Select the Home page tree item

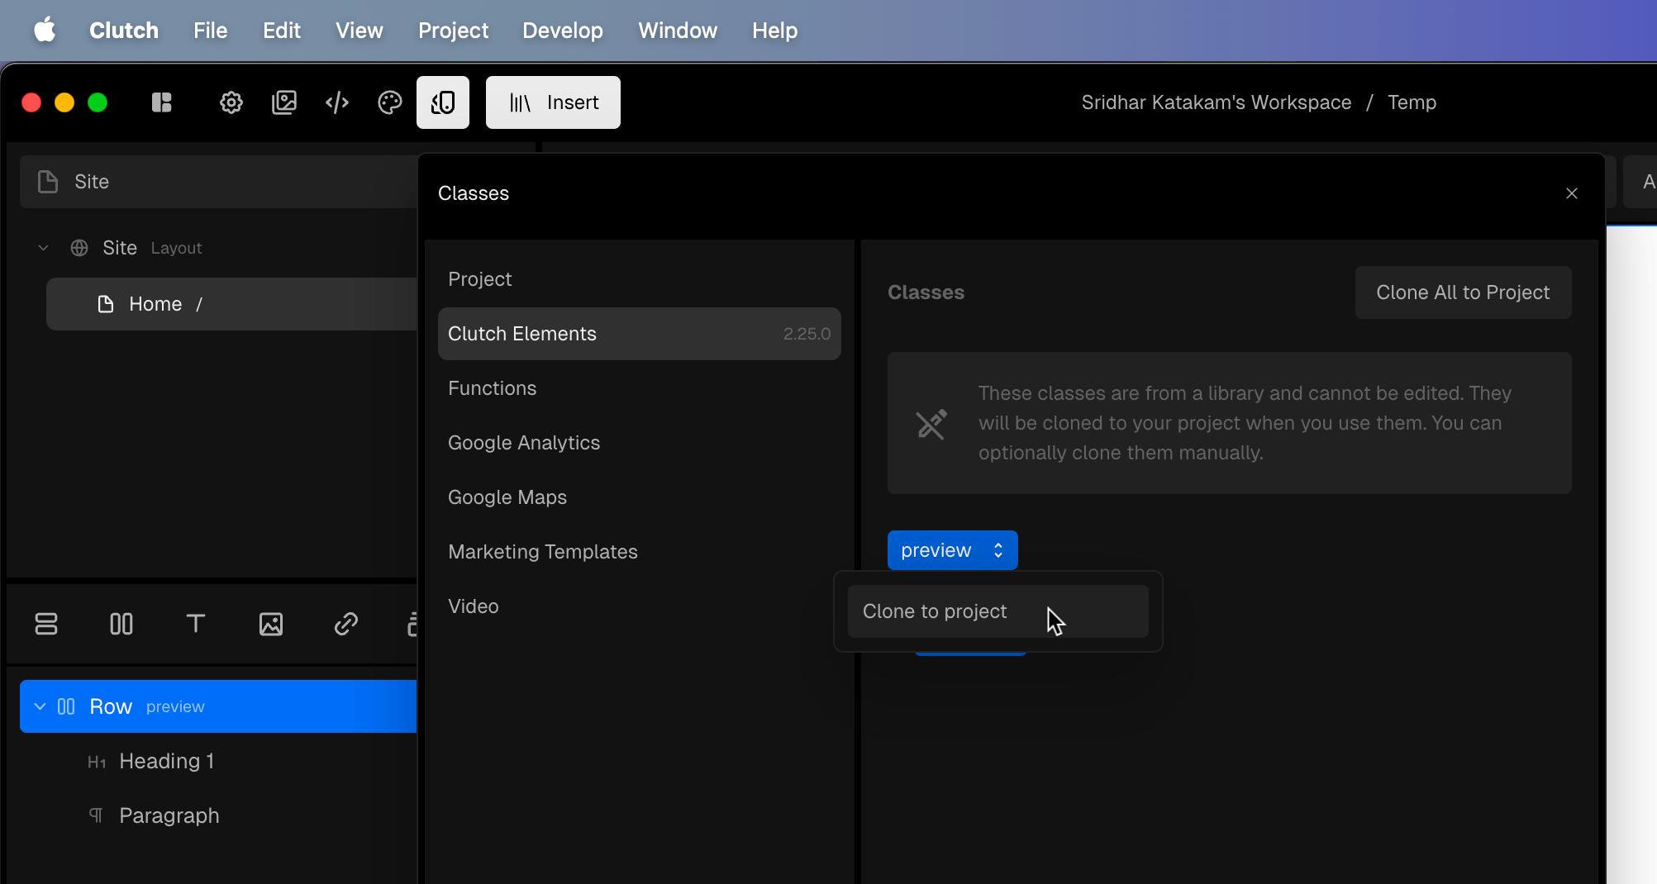(232, 304)
